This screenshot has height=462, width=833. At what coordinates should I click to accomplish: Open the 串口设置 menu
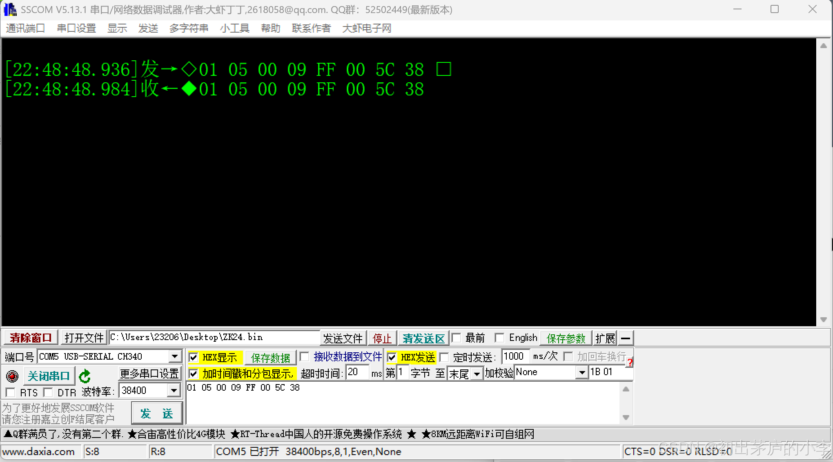(x=76, y=28)
